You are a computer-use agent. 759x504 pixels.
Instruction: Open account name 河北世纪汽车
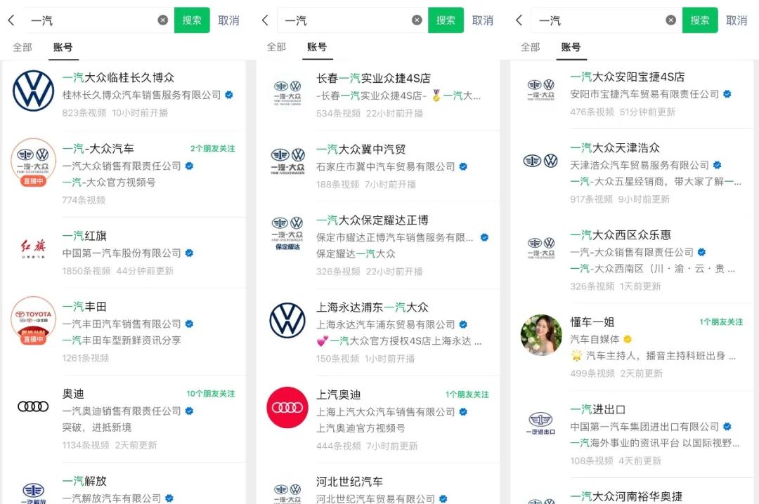point(349,482)
